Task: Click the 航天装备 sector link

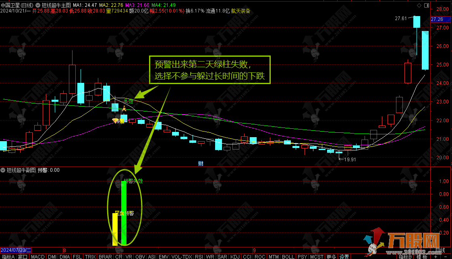Action: (x=240, y=11)
